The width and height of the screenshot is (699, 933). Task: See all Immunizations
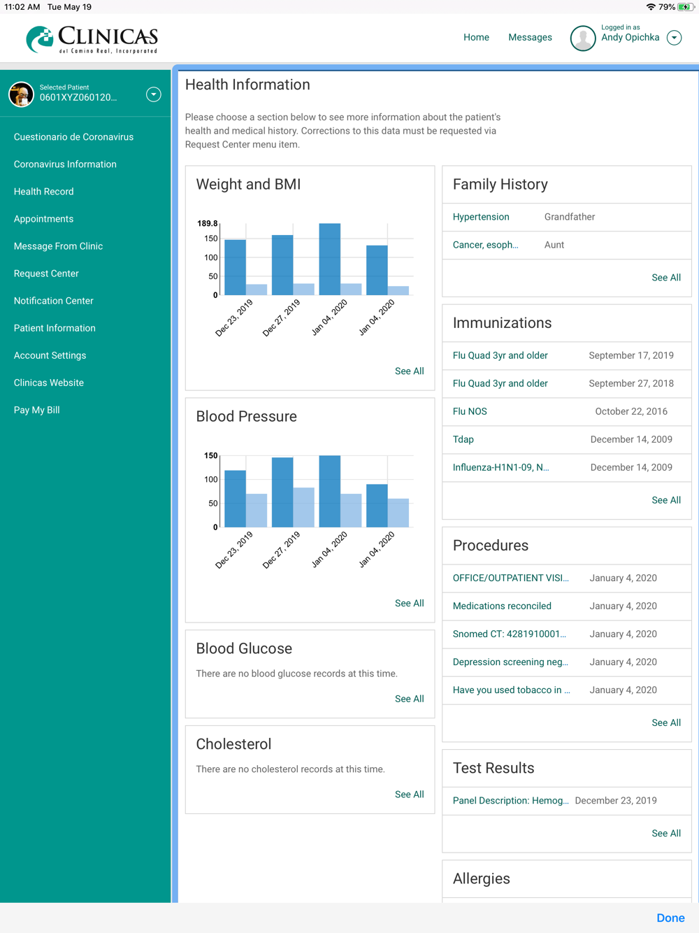click(666, 500)
